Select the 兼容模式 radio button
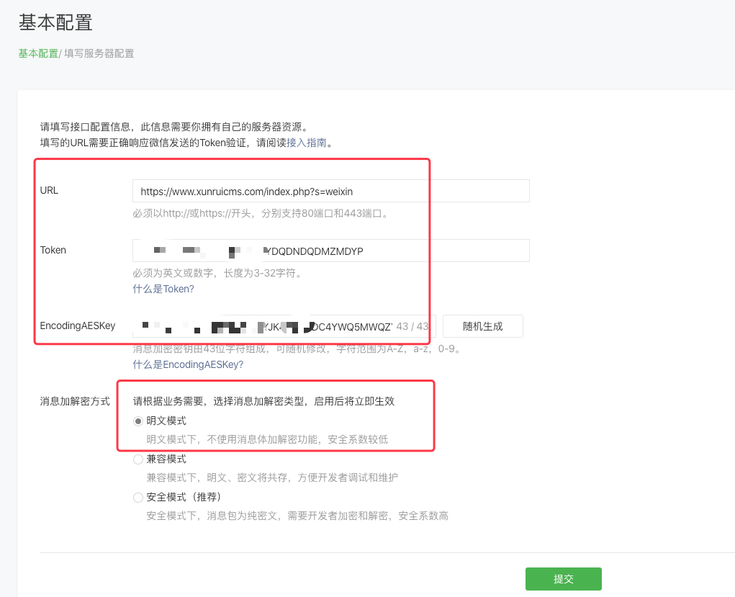Screen dimensions: 735x597 137,459
